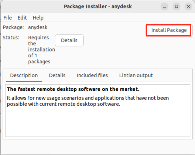Click the status text 'Requires the installation of 1 packages'
Screen dimensions: 195x155
click(x=42, y=49)
